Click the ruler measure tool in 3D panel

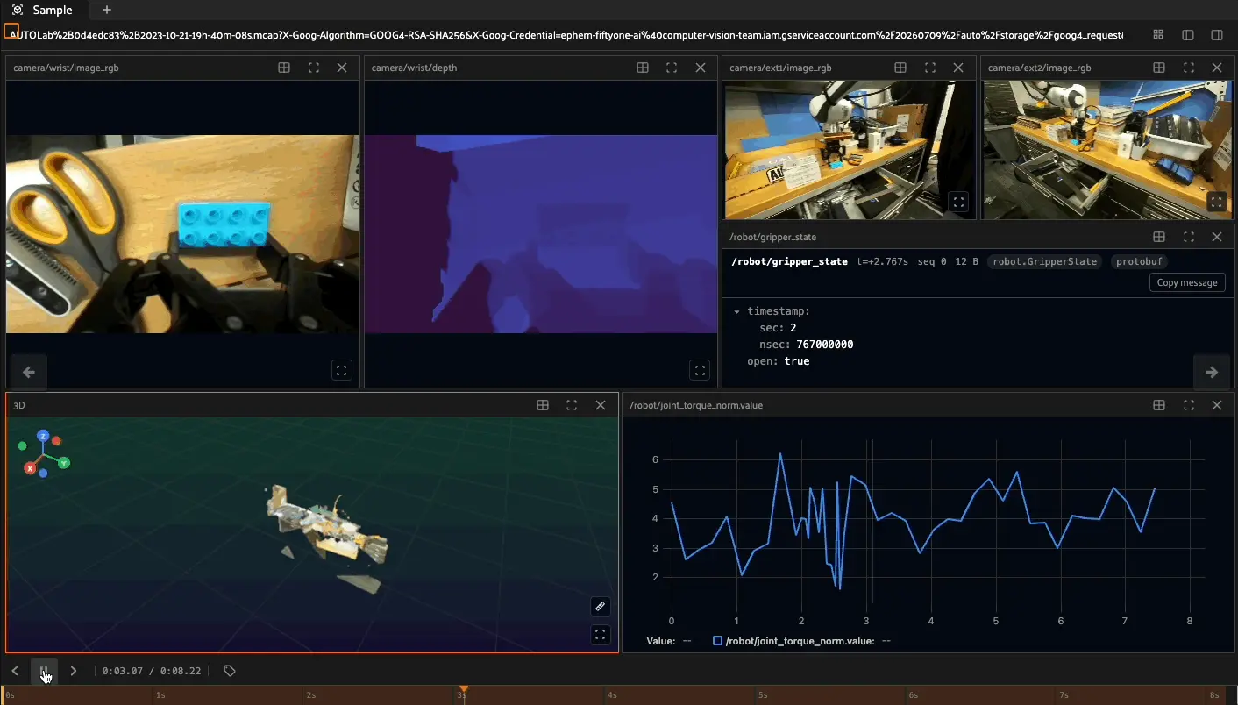(x=600, y=606)
